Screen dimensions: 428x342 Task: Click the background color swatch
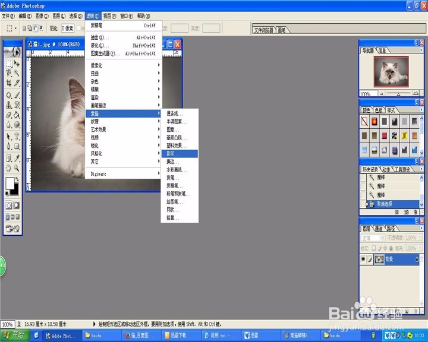15,191
